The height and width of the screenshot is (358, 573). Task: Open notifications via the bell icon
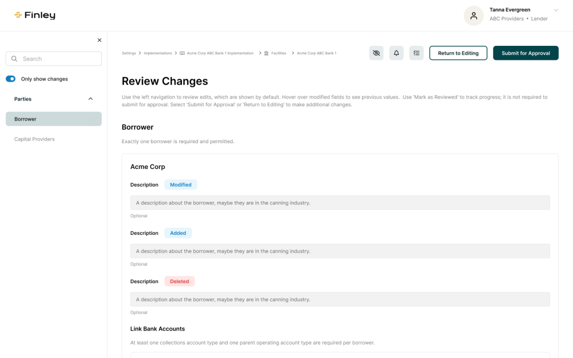tap(396, 53)
